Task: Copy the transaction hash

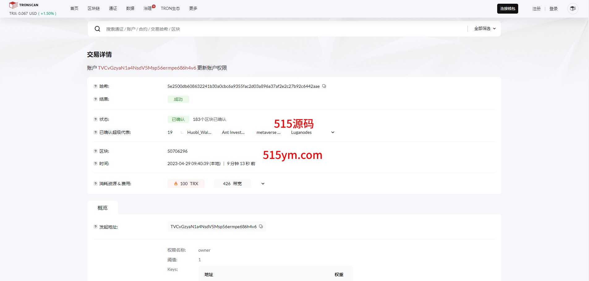Action: pos(324,86)
